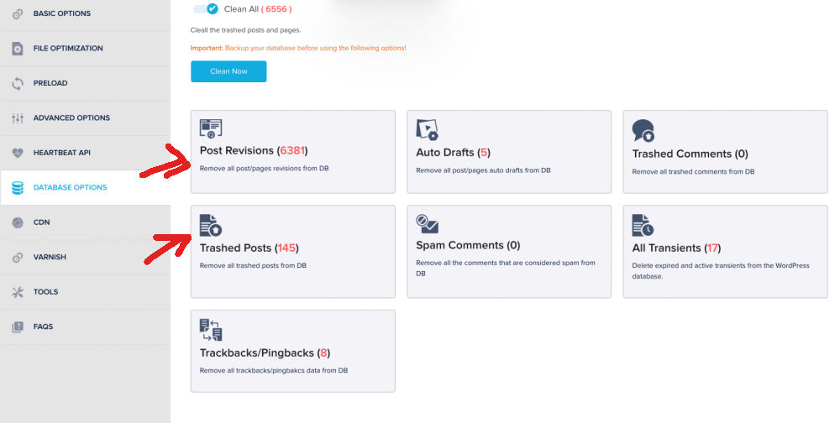Click the File Optimization icon
840x423 pixels.
tap(18, 49)
